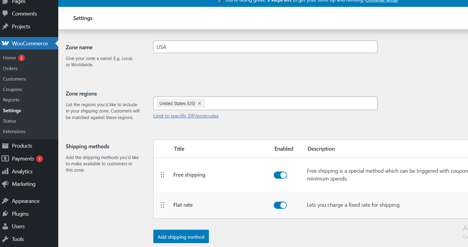Open the Free shipping method title
Image resolution: width=468 pixels, height=247 pixels.
click(x=189, y=175)
